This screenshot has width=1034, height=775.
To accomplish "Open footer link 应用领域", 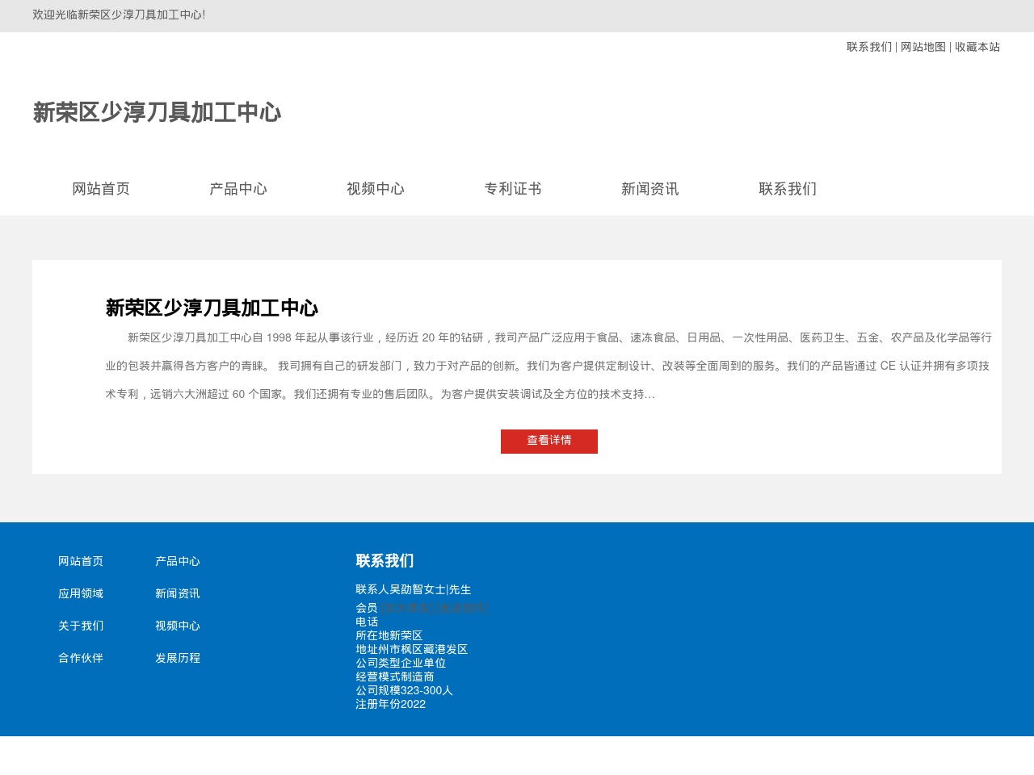I will pos(81,593).
